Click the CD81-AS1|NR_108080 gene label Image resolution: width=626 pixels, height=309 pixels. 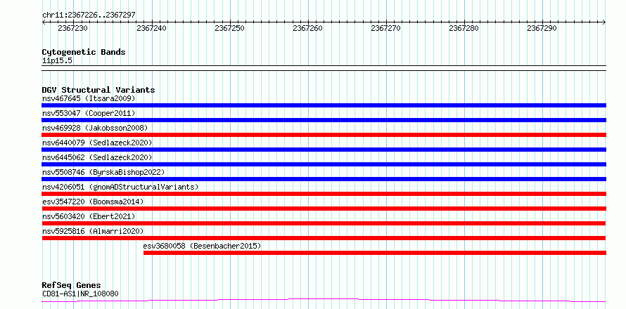pos(80,294)
